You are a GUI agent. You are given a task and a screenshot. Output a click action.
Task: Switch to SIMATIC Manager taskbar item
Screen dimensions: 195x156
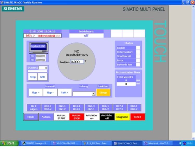click(35, 143)
